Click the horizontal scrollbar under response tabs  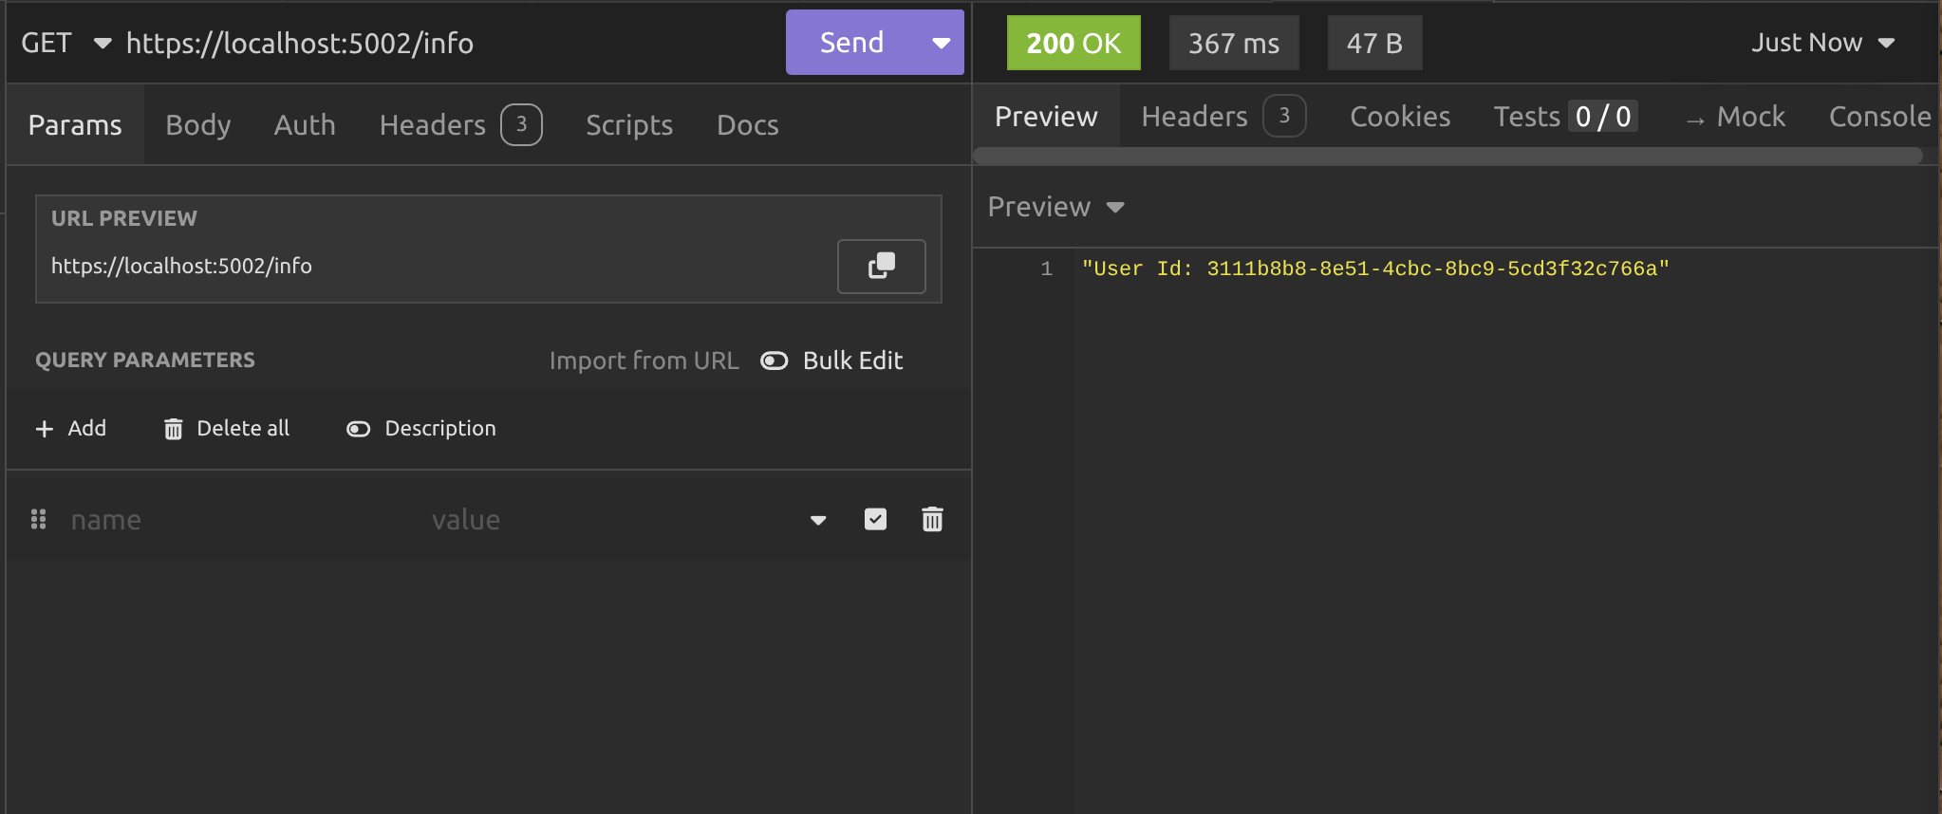(1447, 156)
